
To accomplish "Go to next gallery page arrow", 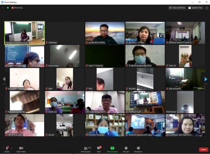I will (206, 79).
